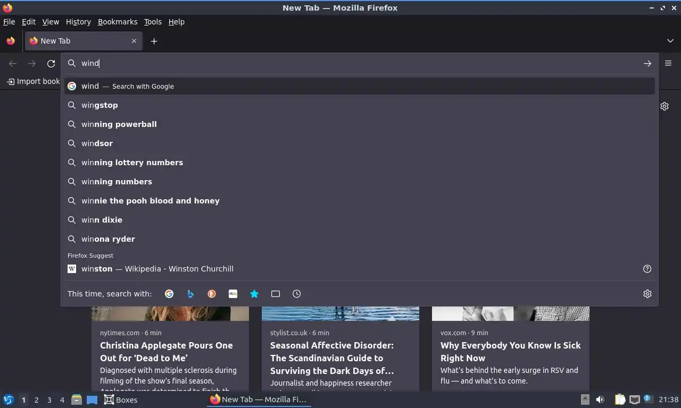Search History using clock icon
681x408 pixels.
(297, 294)
